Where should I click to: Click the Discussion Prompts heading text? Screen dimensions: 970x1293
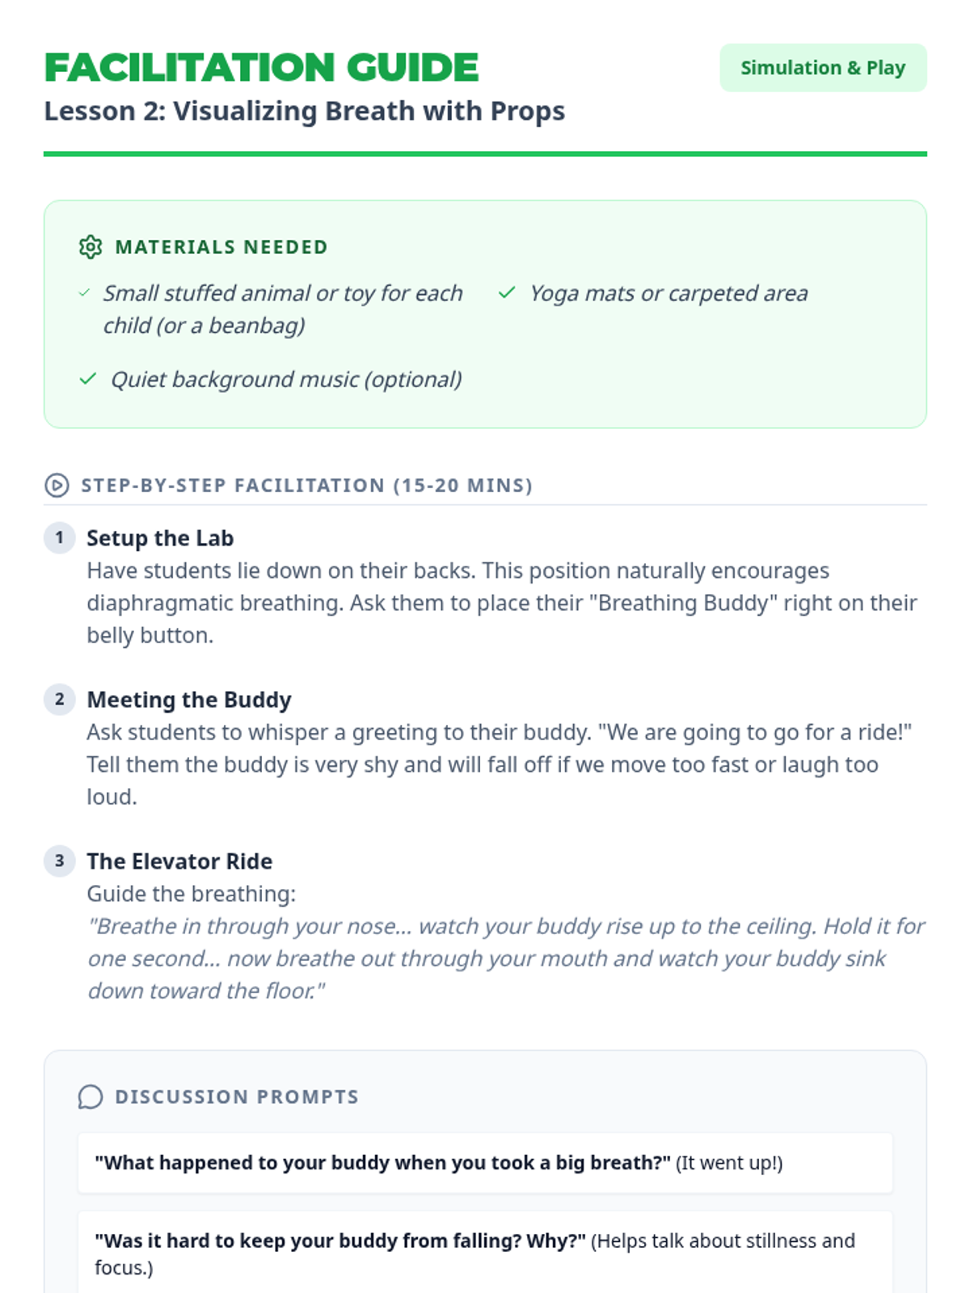[x=237, y=1097]
